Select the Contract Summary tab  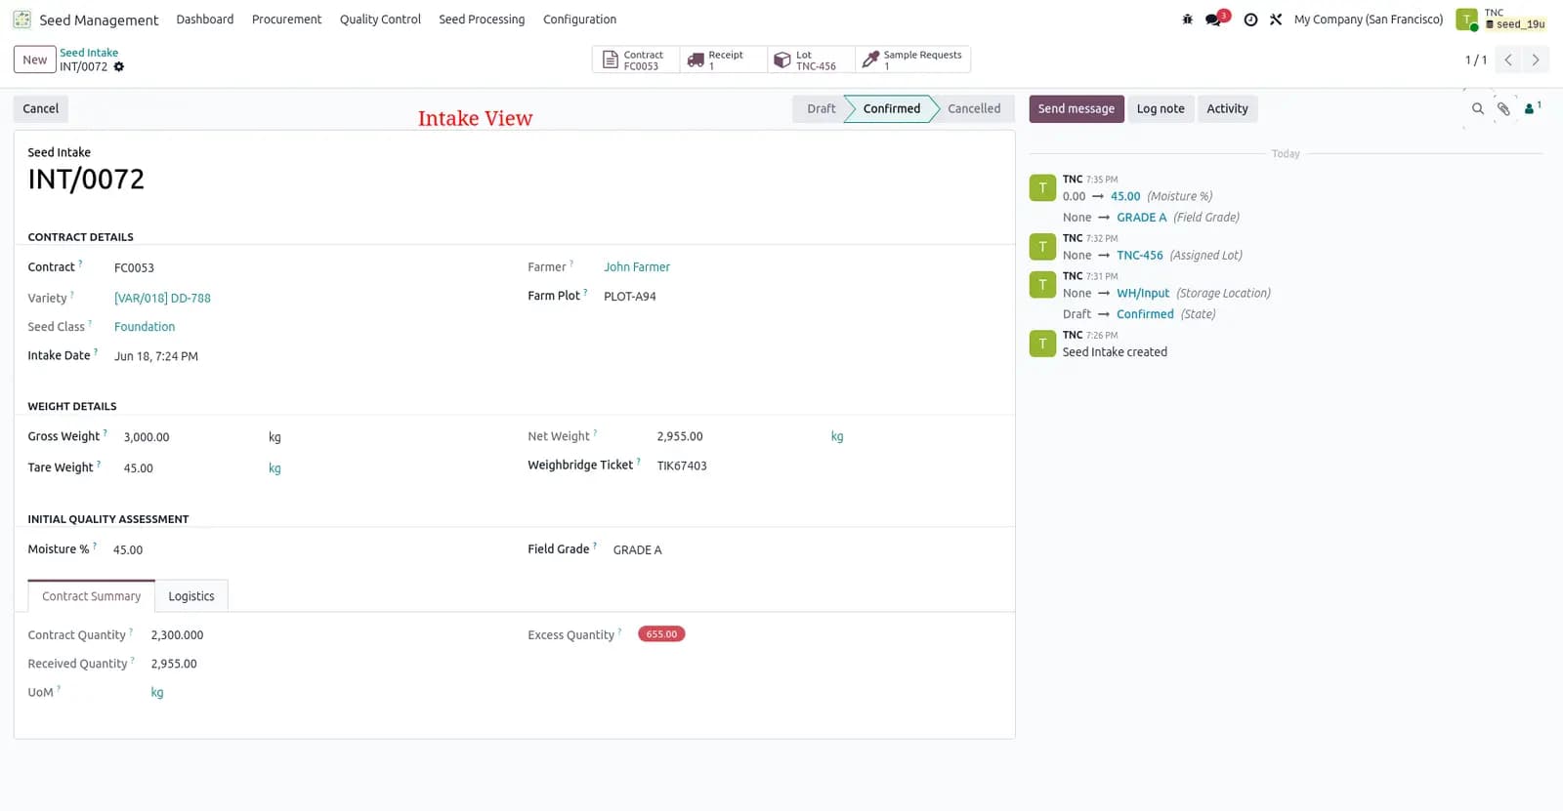point(91,596)
